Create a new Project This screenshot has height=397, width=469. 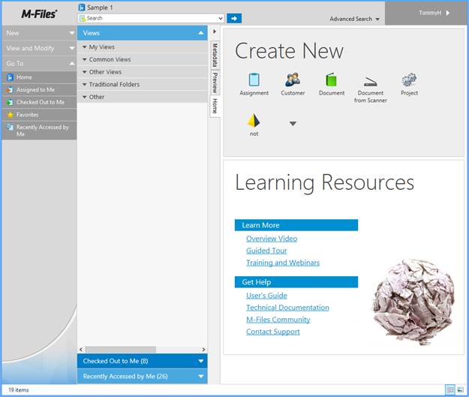tap(409, 80)
